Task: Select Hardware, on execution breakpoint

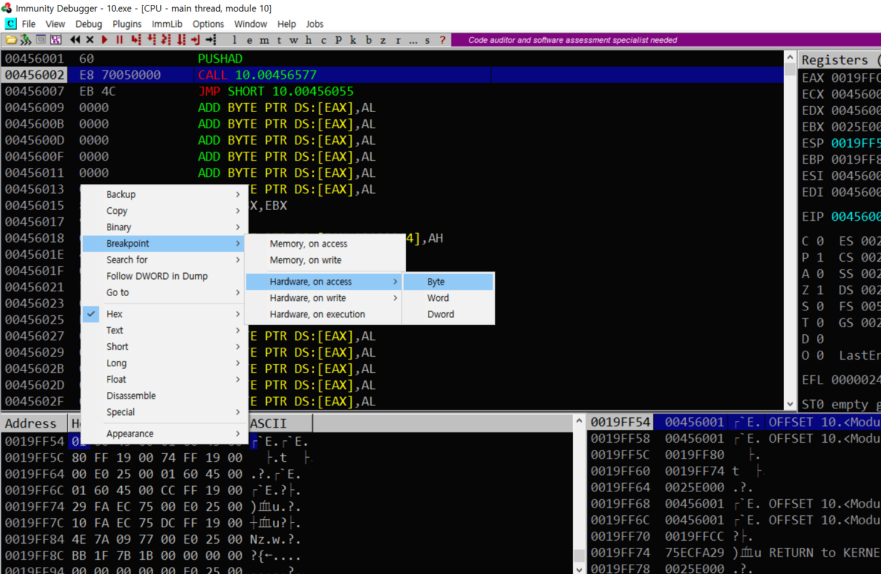Action: [x=325, y=315]
